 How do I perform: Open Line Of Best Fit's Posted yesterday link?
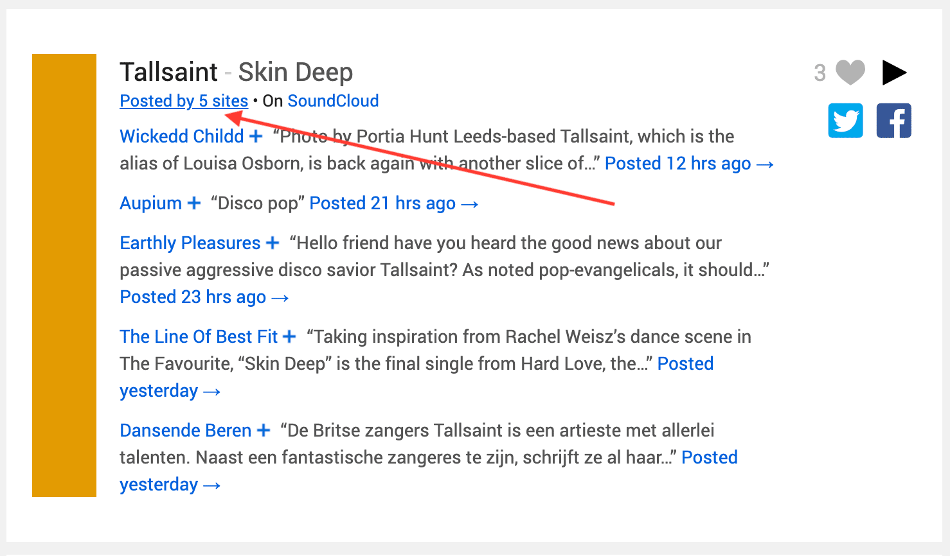tap(685, 363)
